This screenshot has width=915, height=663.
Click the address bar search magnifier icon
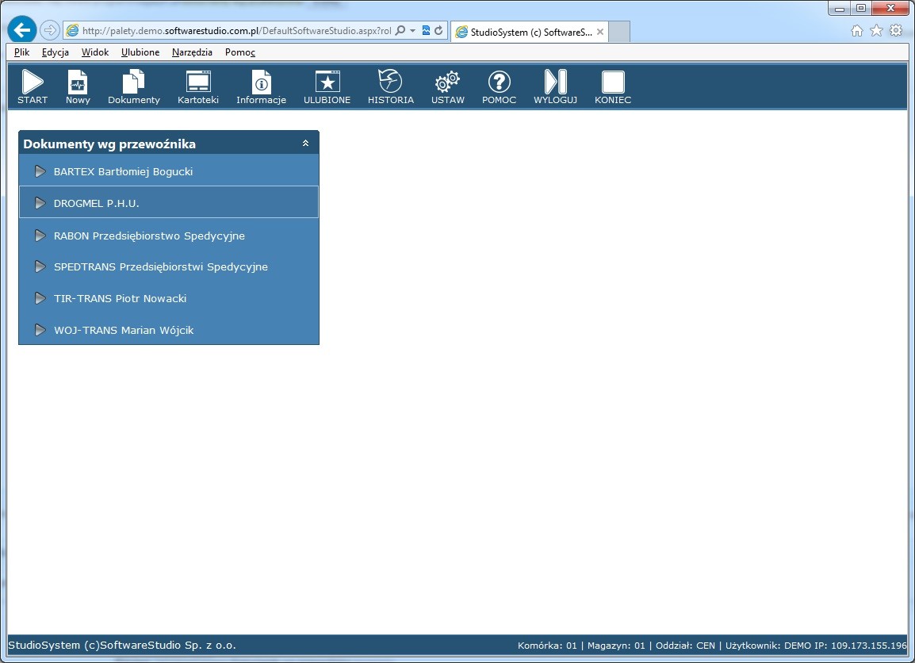[400, 30]
